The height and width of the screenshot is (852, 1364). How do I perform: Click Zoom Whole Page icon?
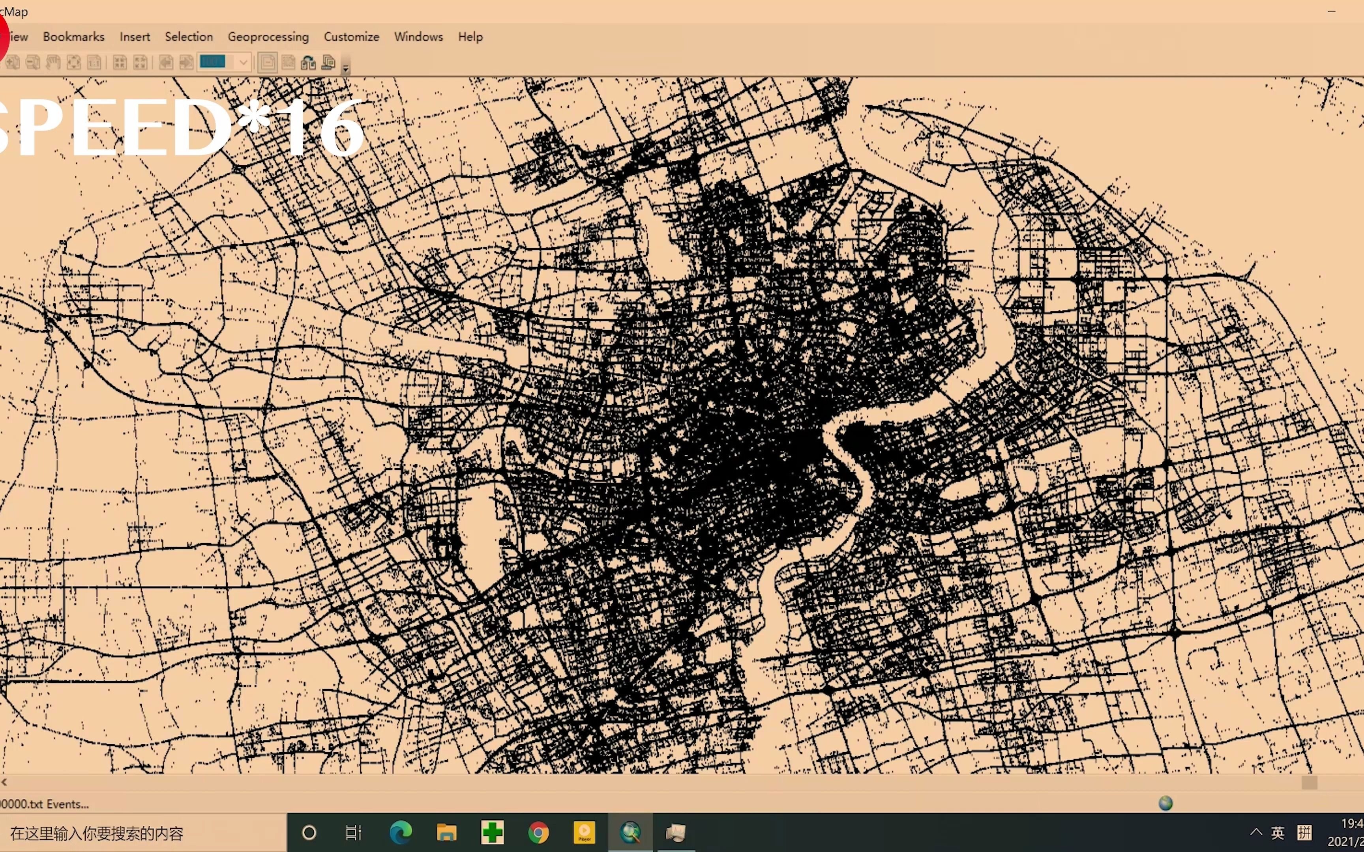[74, 63]
